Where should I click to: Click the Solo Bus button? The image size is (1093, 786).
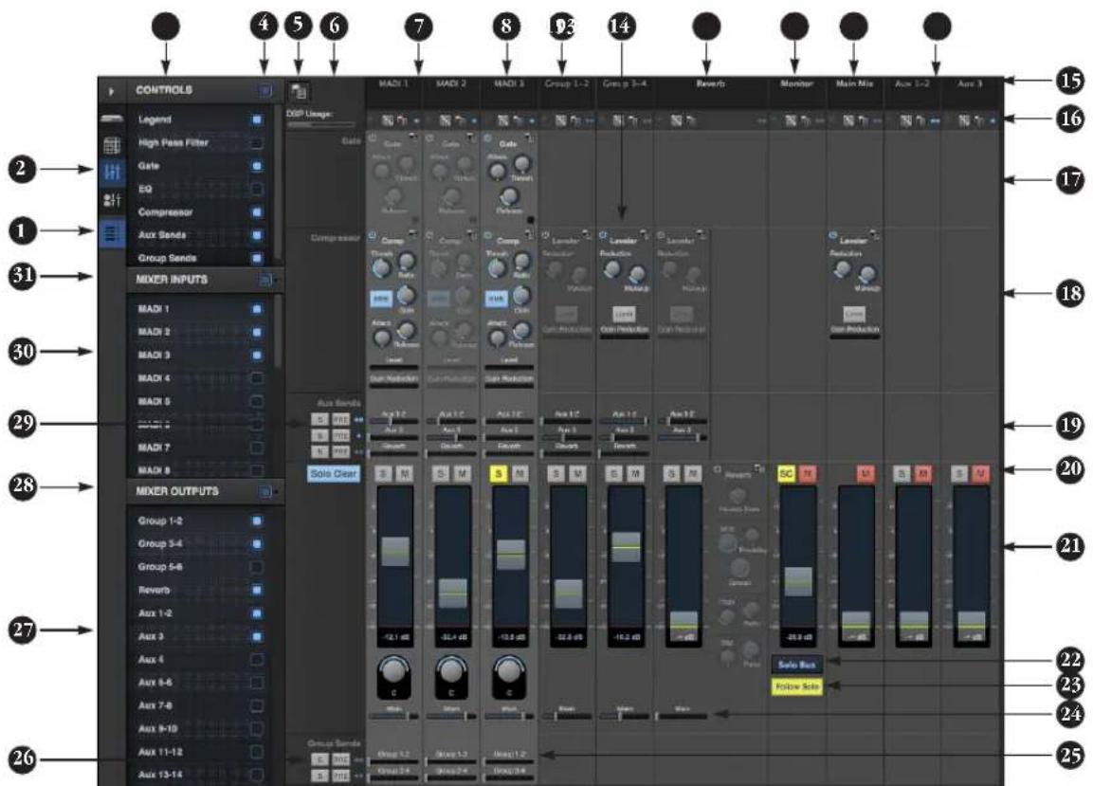click(x=796, y=665)
